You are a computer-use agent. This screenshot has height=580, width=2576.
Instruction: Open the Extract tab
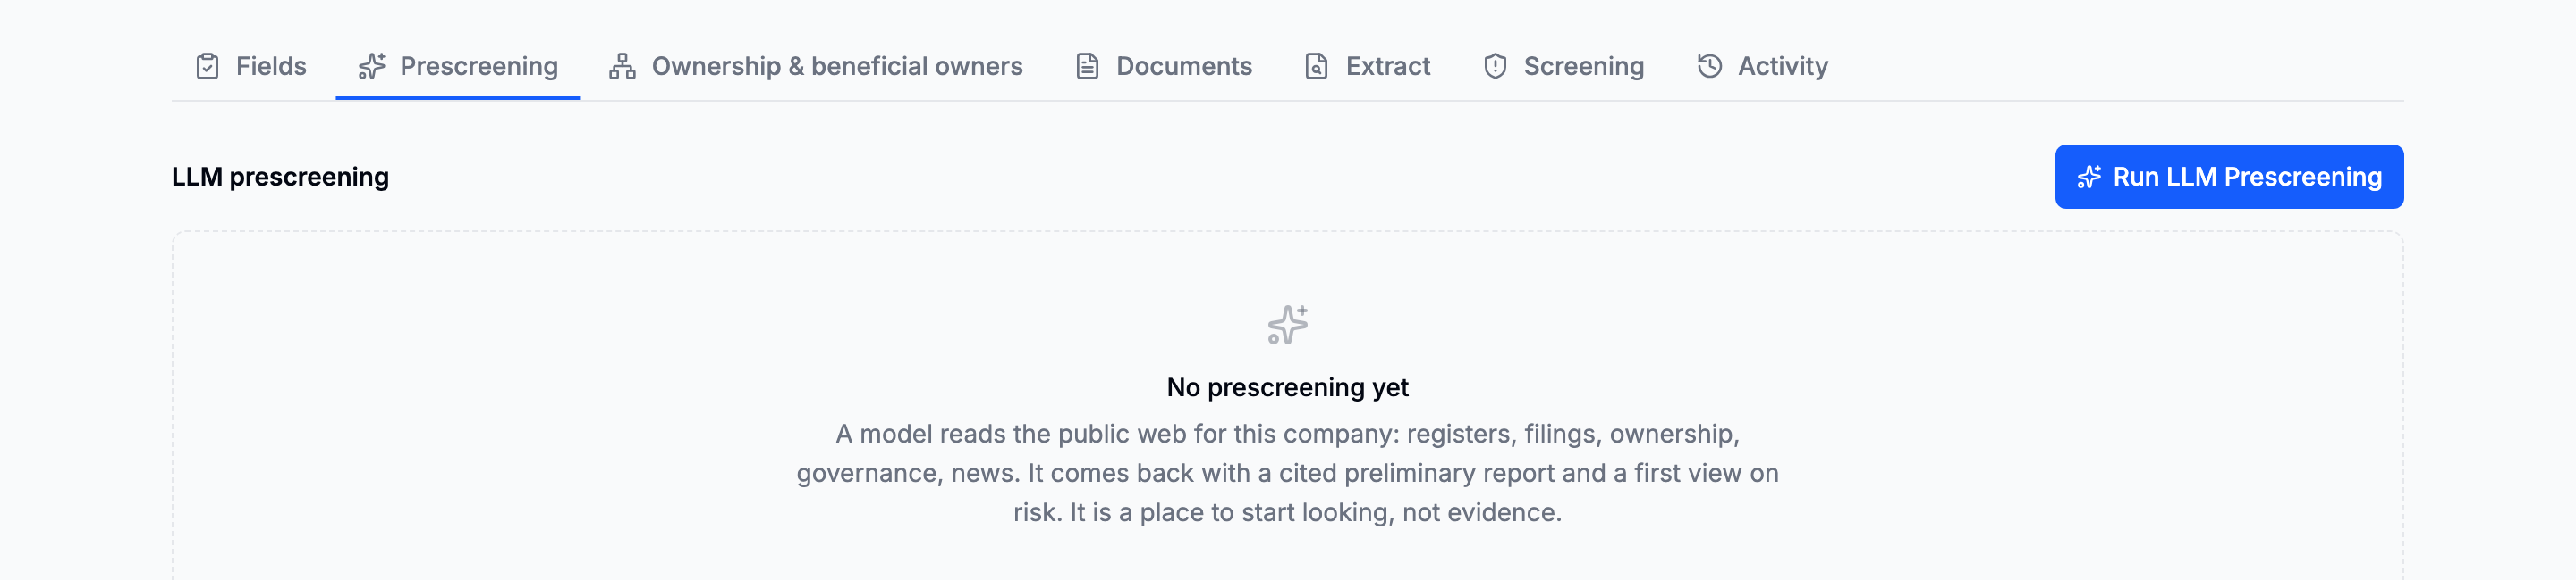coord(1368,66)
